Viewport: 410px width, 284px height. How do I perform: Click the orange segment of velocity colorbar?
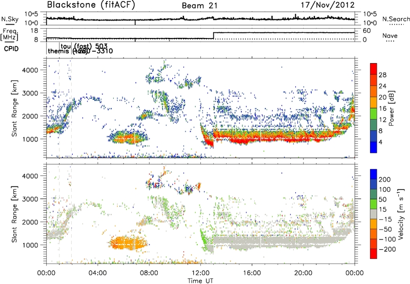pos(374,224)
